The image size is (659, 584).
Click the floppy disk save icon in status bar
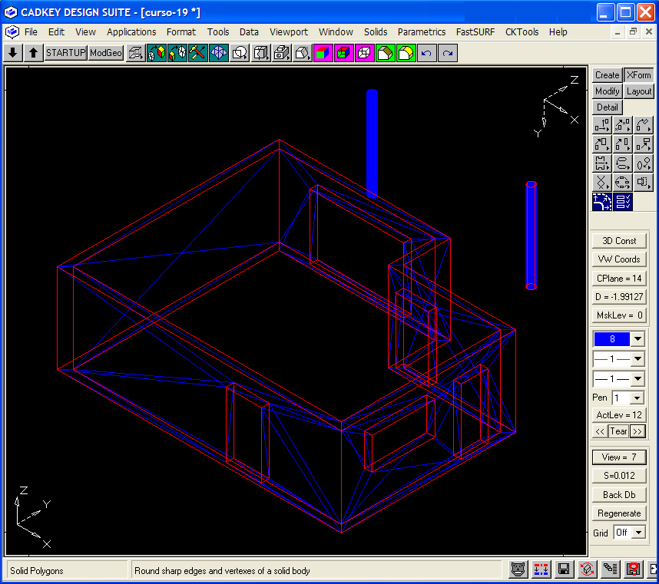click(564, 569)
